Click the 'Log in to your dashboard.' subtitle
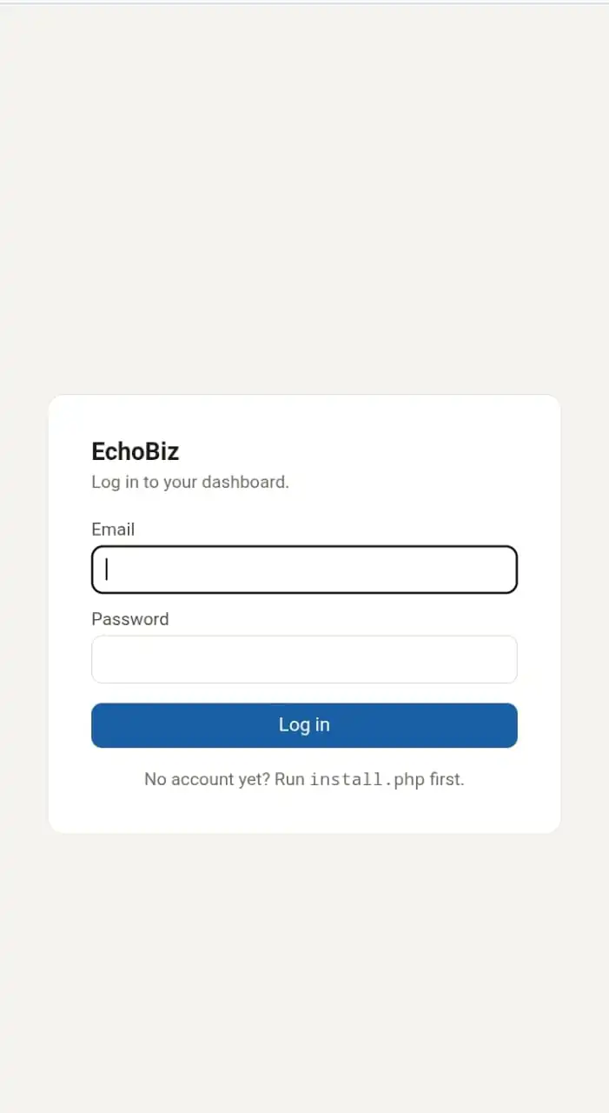Image resolution: width=609 pixels, height=1113 pixels. coord(190,482)
